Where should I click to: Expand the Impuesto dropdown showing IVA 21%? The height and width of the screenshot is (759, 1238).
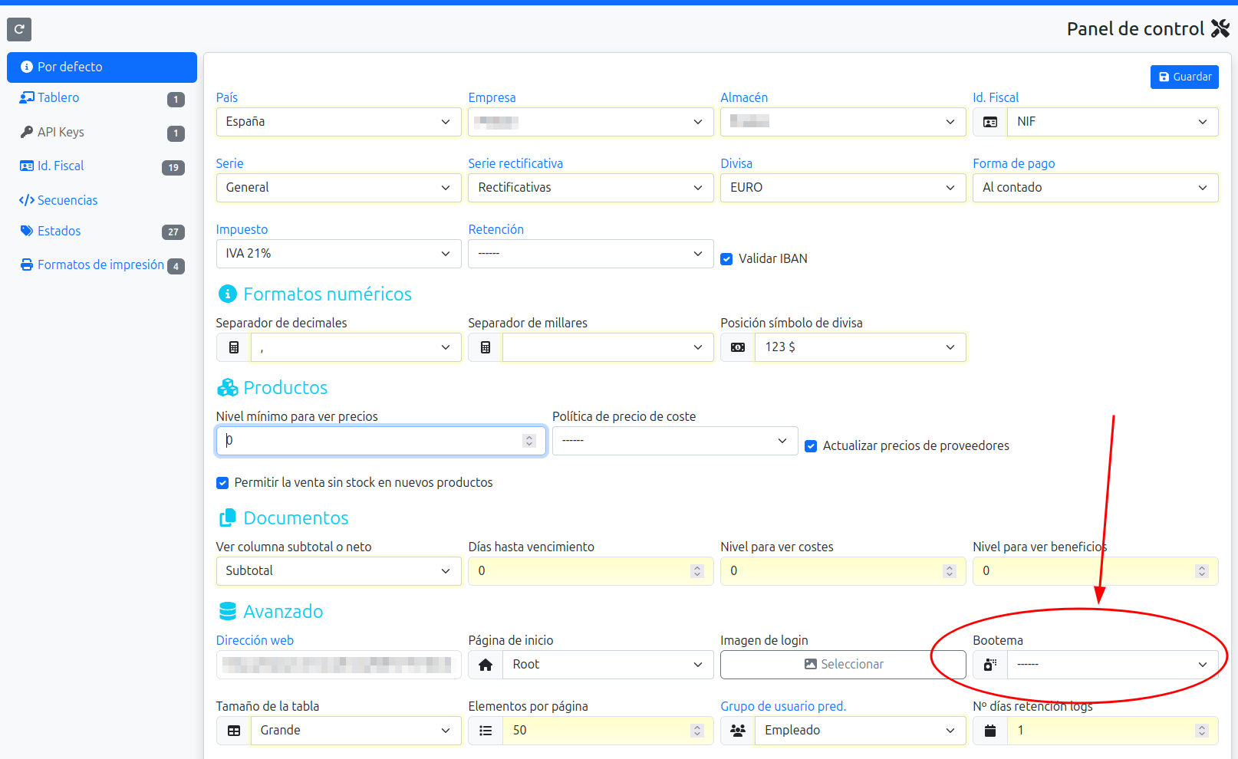pos(338,254)
